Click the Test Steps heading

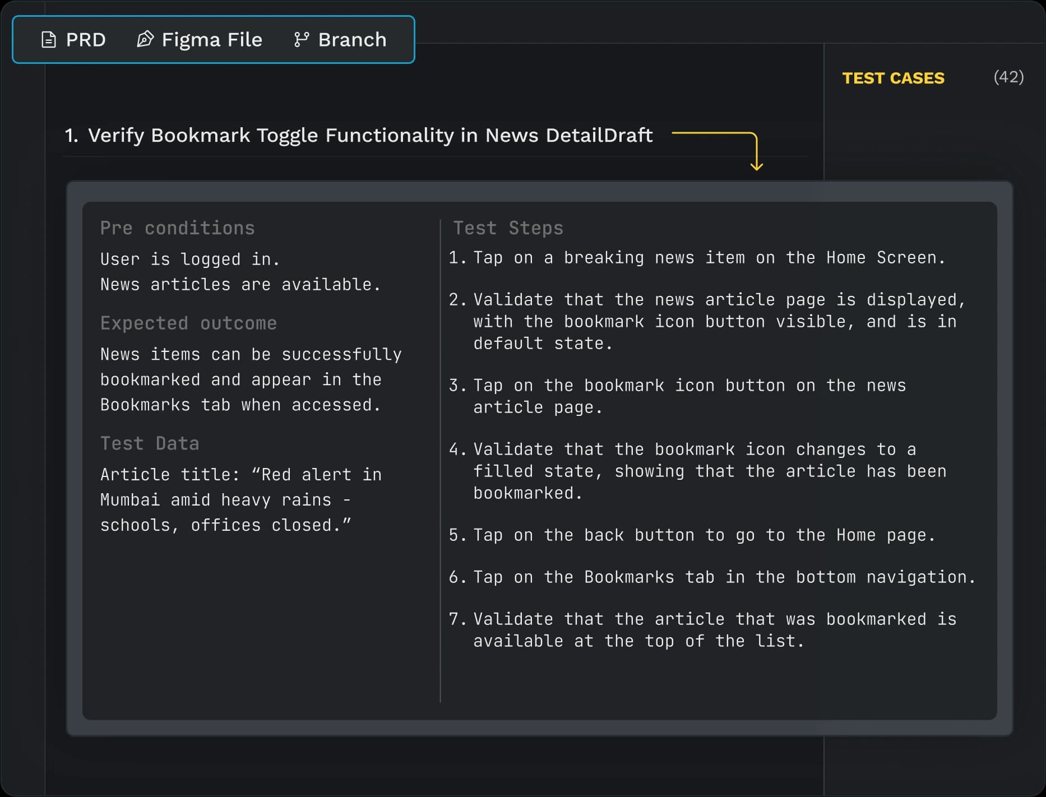(508, 228)
